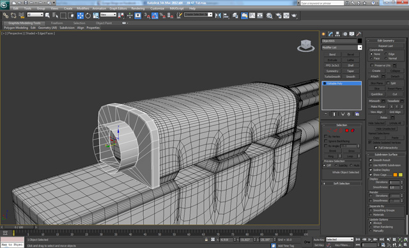Open the Polygon Modeling ribbon panel
The height and width of the screenshot is (248, 409).
tap(16, 27)
